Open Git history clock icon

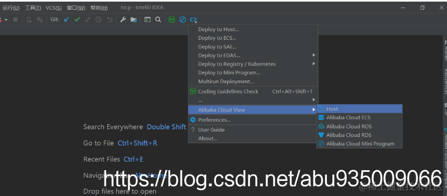(99, 19)
